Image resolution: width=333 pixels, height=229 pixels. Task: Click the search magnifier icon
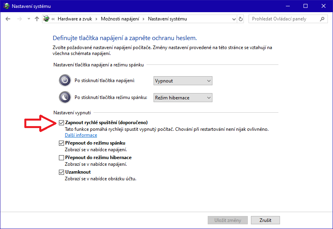click(322, 19)
